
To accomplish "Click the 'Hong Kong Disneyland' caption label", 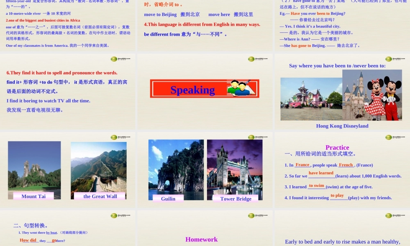I will [342, 126].
